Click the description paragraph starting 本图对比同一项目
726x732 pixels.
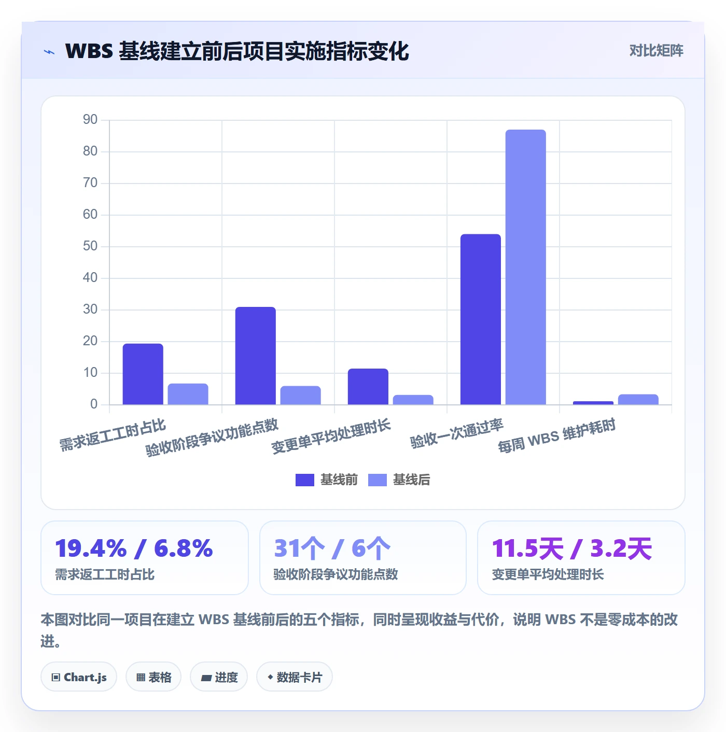(x=359, y=630)
